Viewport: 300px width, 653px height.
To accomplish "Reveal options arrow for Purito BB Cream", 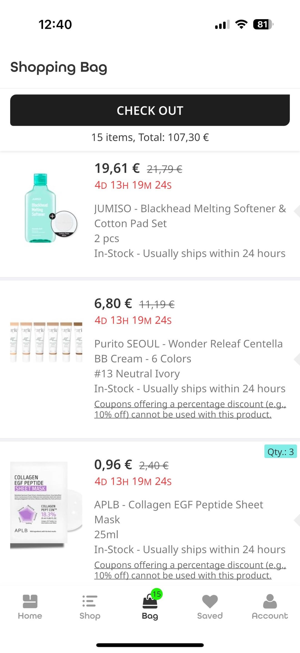I will pos(297,359).
